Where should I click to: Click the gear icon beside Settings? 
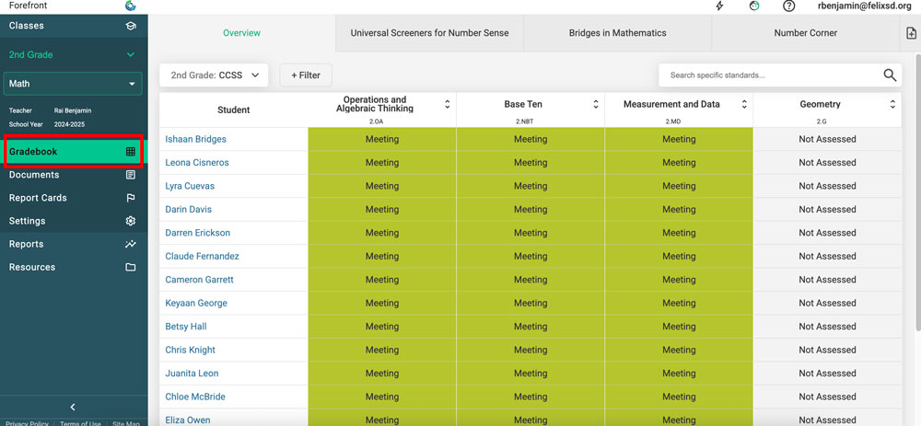(131, 221)
